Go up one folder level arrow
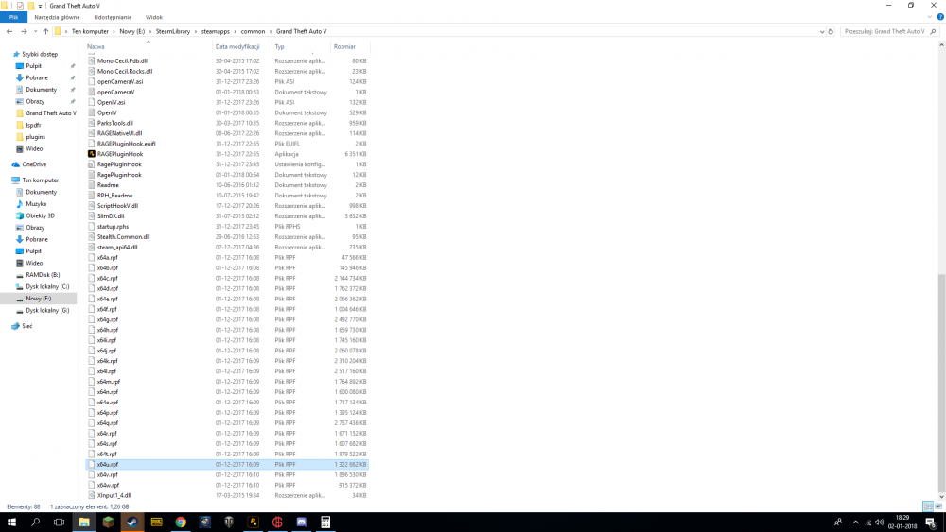 point(45,31)
